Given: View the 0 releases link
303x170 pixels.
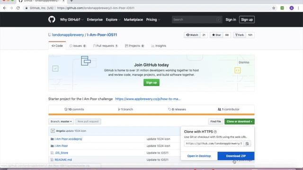Looking at the screenshot, I should [177, 109].
